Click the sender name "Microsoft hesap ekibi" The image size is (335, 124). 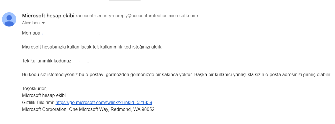[48, 16]
